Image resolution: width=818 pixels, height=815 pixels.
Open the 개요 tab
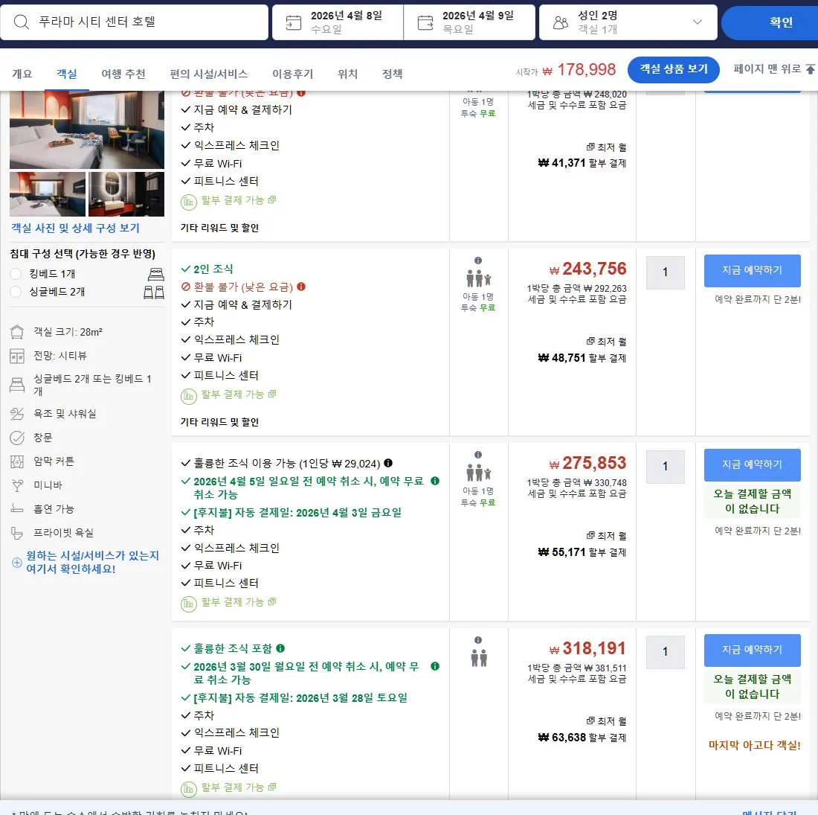coord(22,74)
